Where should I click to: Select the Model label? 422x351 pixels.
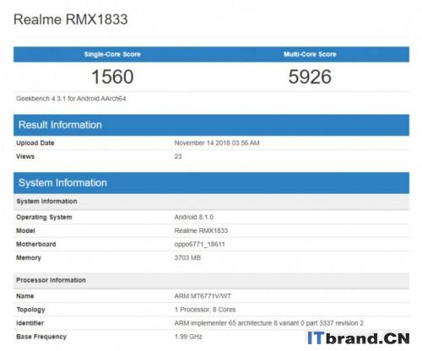(25, 230)
